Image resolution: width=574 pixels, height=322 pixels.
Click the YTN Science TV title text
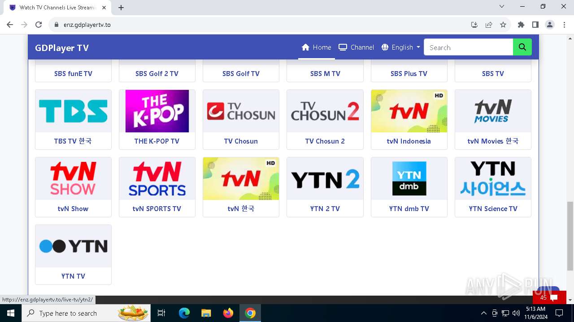(493, 209)
